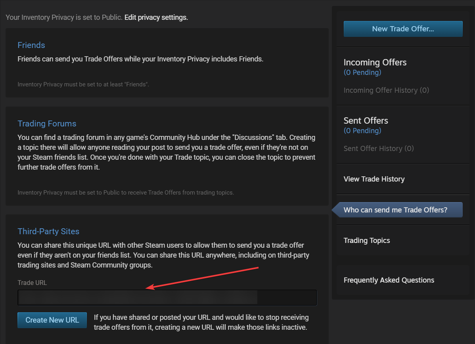Open sent offers 0 Pending link
475x344 pixels.
(x=362, y=130)
